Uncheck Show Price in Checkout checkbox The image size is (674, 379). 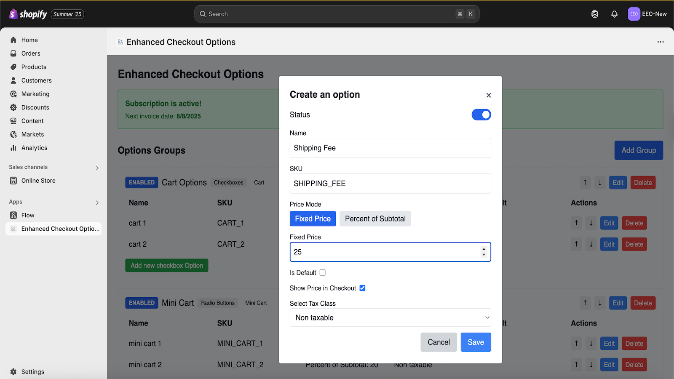click(362, 288)
